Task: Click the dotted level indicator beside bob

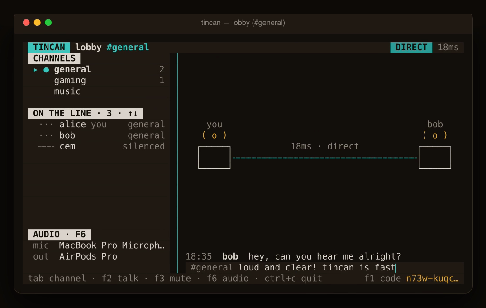Action: click(x=46, y=136)
